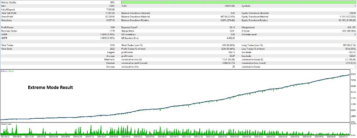Click the 1316 total trades value
Viewport: 357px width, 138px height.
point(112,45)
